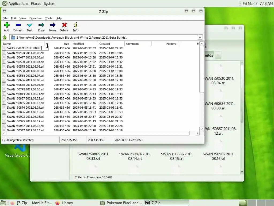Click scroll down arrow in file manager window
Screen dimensions: 274x206
pyautogui.click(x=242, y=172)
